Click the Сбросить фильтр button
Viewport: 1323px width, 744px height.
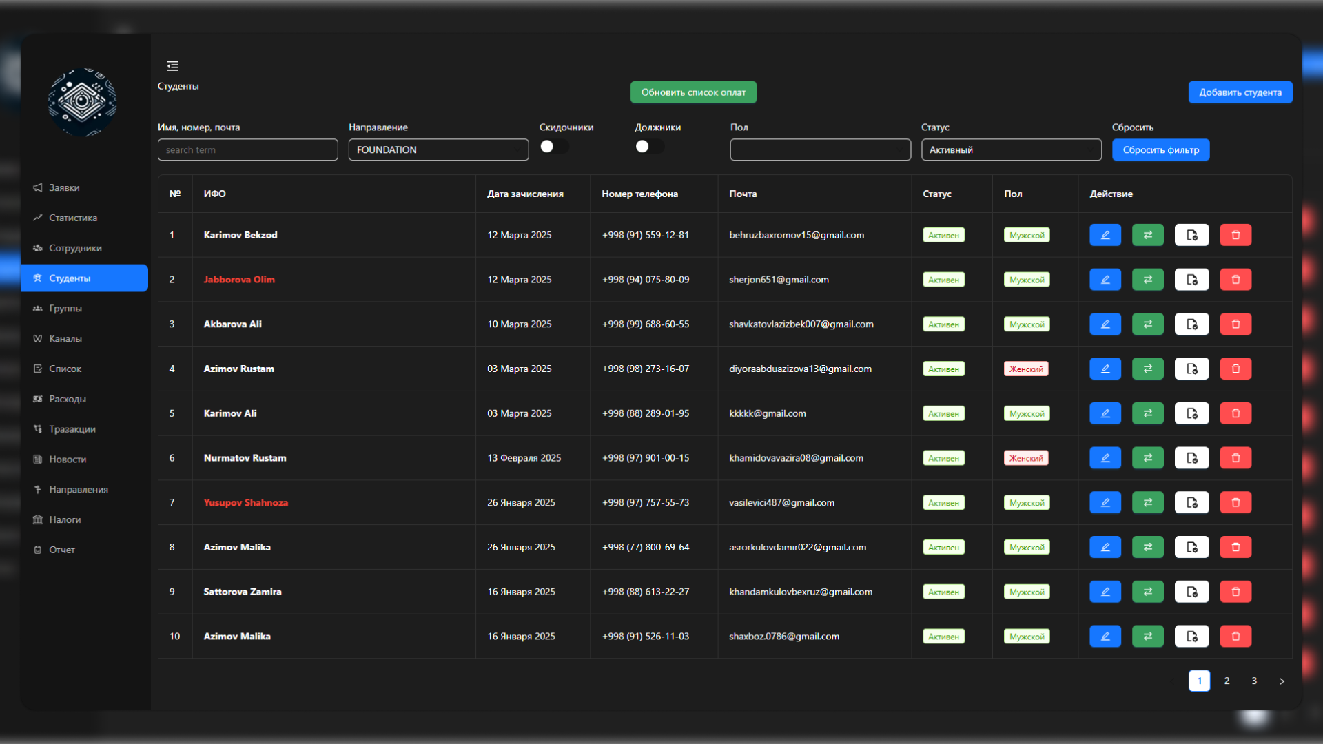(1161, 150)
